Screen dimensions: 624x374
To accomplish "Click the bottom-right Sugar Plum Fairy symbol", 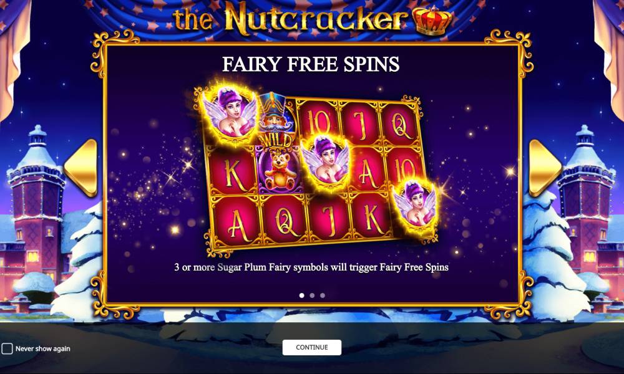I will tap(416, 206).
